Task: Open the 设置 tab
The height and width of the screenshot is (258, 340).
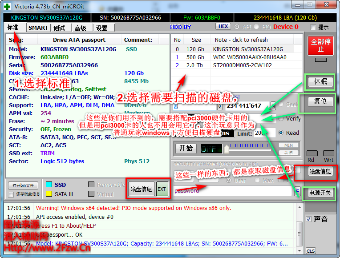Action: [104, 28]
